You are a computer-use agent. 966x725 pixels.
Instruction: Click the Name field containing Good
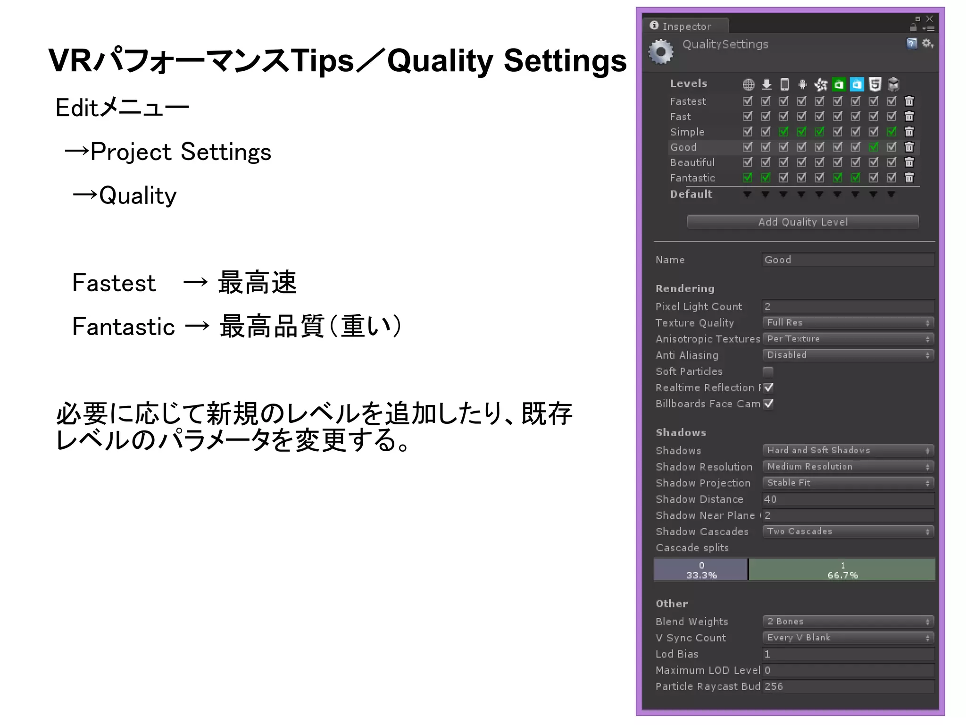(x=848, y=260)
